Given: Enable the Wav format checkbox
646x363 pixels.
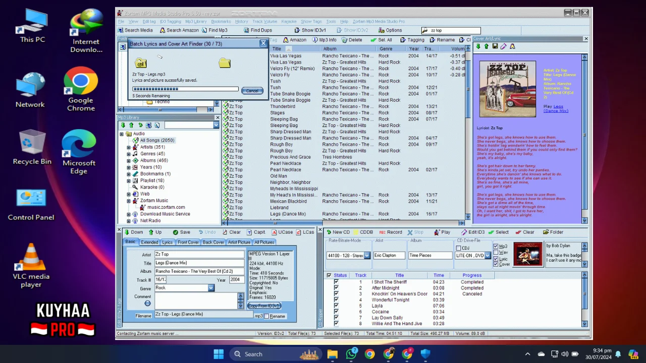Looking at the screenshot, I should [x=496, y=253].
